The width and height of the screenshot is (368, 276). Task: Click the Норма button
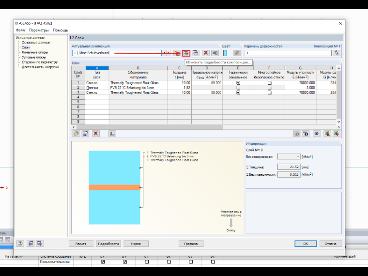pos(136,244)
